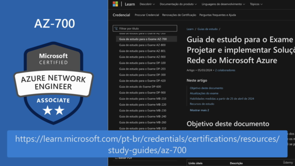
Task: Select Guia de estudo DP-900 item
Action: pyautogui.click(x=142, y=93)
